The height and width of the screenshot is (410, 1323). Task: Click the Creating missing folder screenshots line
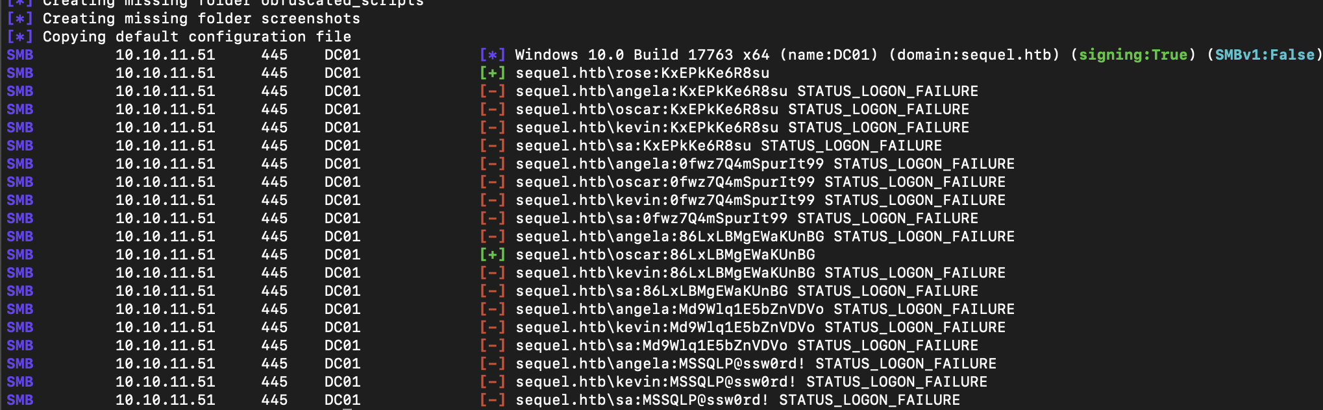(201, 19)
